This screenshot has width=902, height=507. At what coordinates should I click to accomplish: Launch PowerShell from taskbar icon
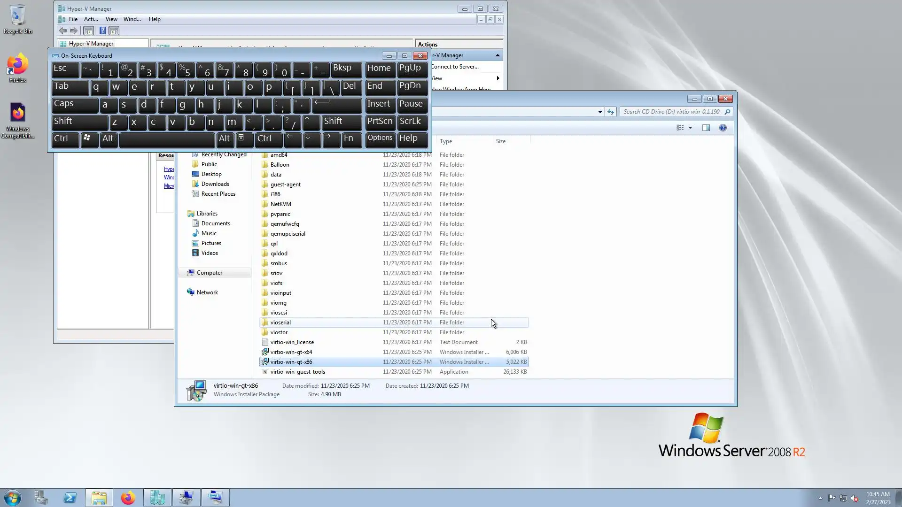click(70, 498)
